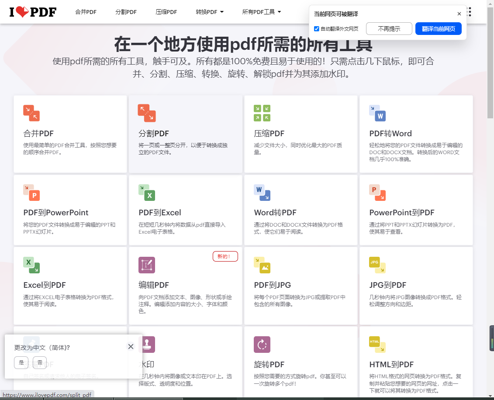Expand the 所有PDF工具 dropdown menu
Screen dimensions: 494x400
262,12
